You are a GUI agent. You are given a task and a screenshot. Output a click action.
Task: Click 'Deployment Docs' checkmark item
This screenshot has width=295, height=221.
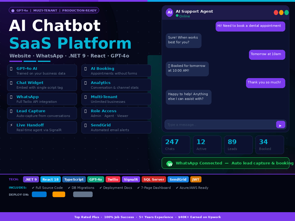[x=116, y=188]
